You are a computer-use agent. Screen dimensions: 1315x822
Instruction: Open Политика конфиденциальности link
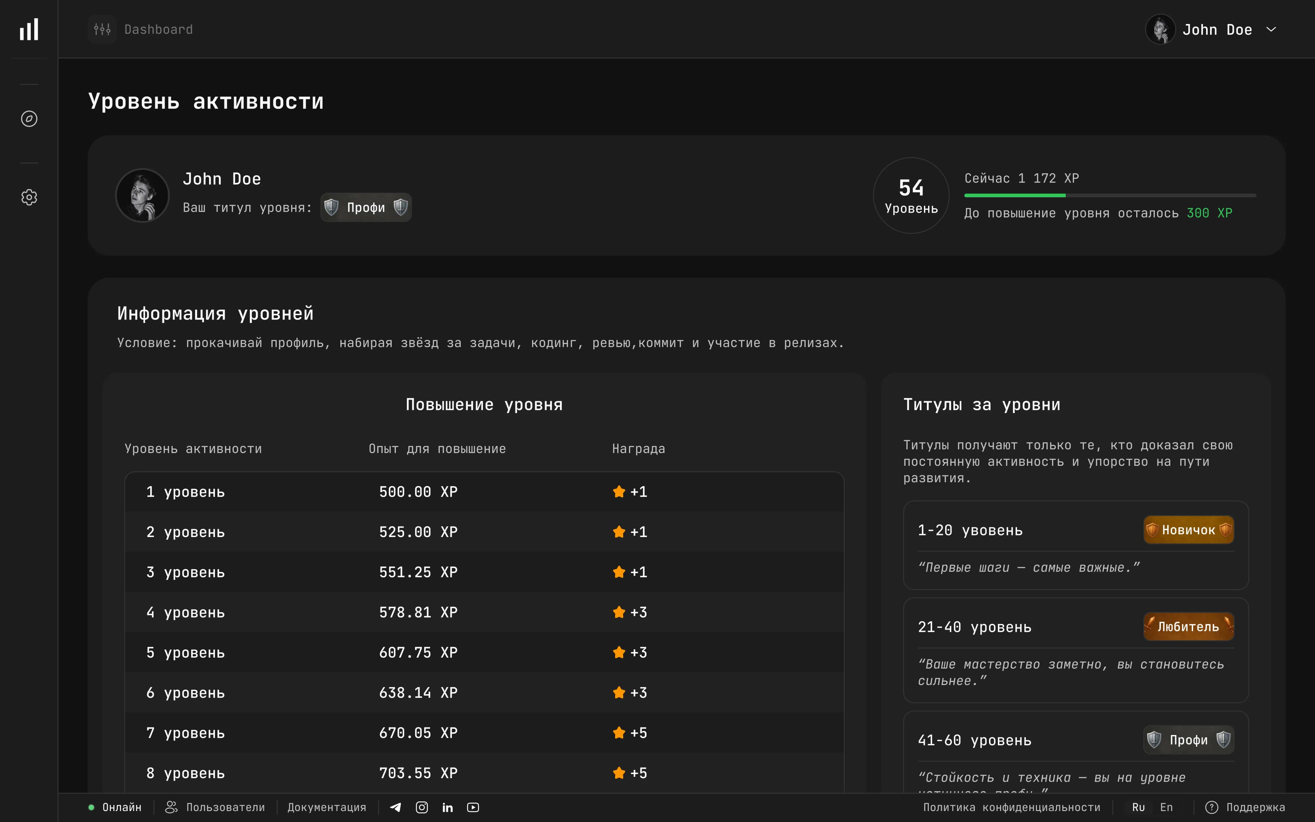pyautogui.click(x=1011, y=807)
